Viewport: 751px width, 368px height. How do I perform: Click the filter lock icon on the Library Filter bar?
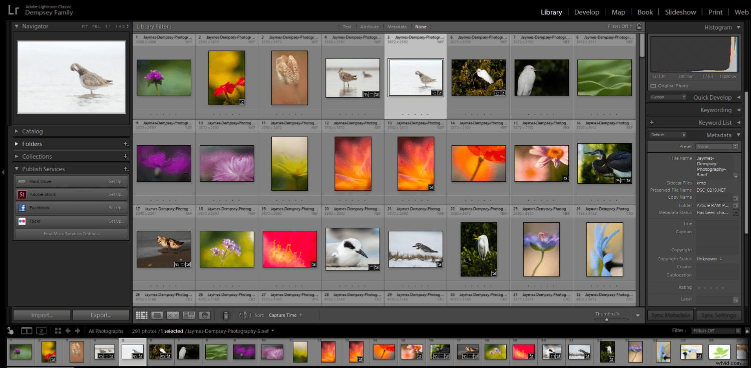[x=638, y=26]
